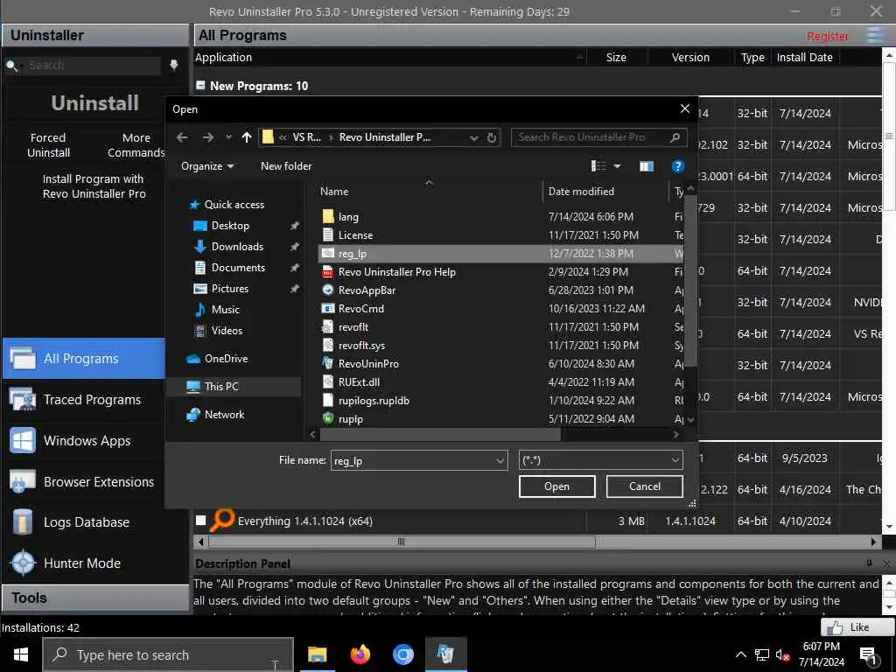Image resolution: width=896 pixels, height=672 pixels.
Task: Click the file list horizontal scrollbar
Action: (440, 434)
